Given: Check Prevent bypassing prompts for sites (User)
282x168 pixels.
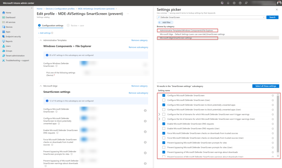Looking at the screenshot, I should click(x=164, y=147).
